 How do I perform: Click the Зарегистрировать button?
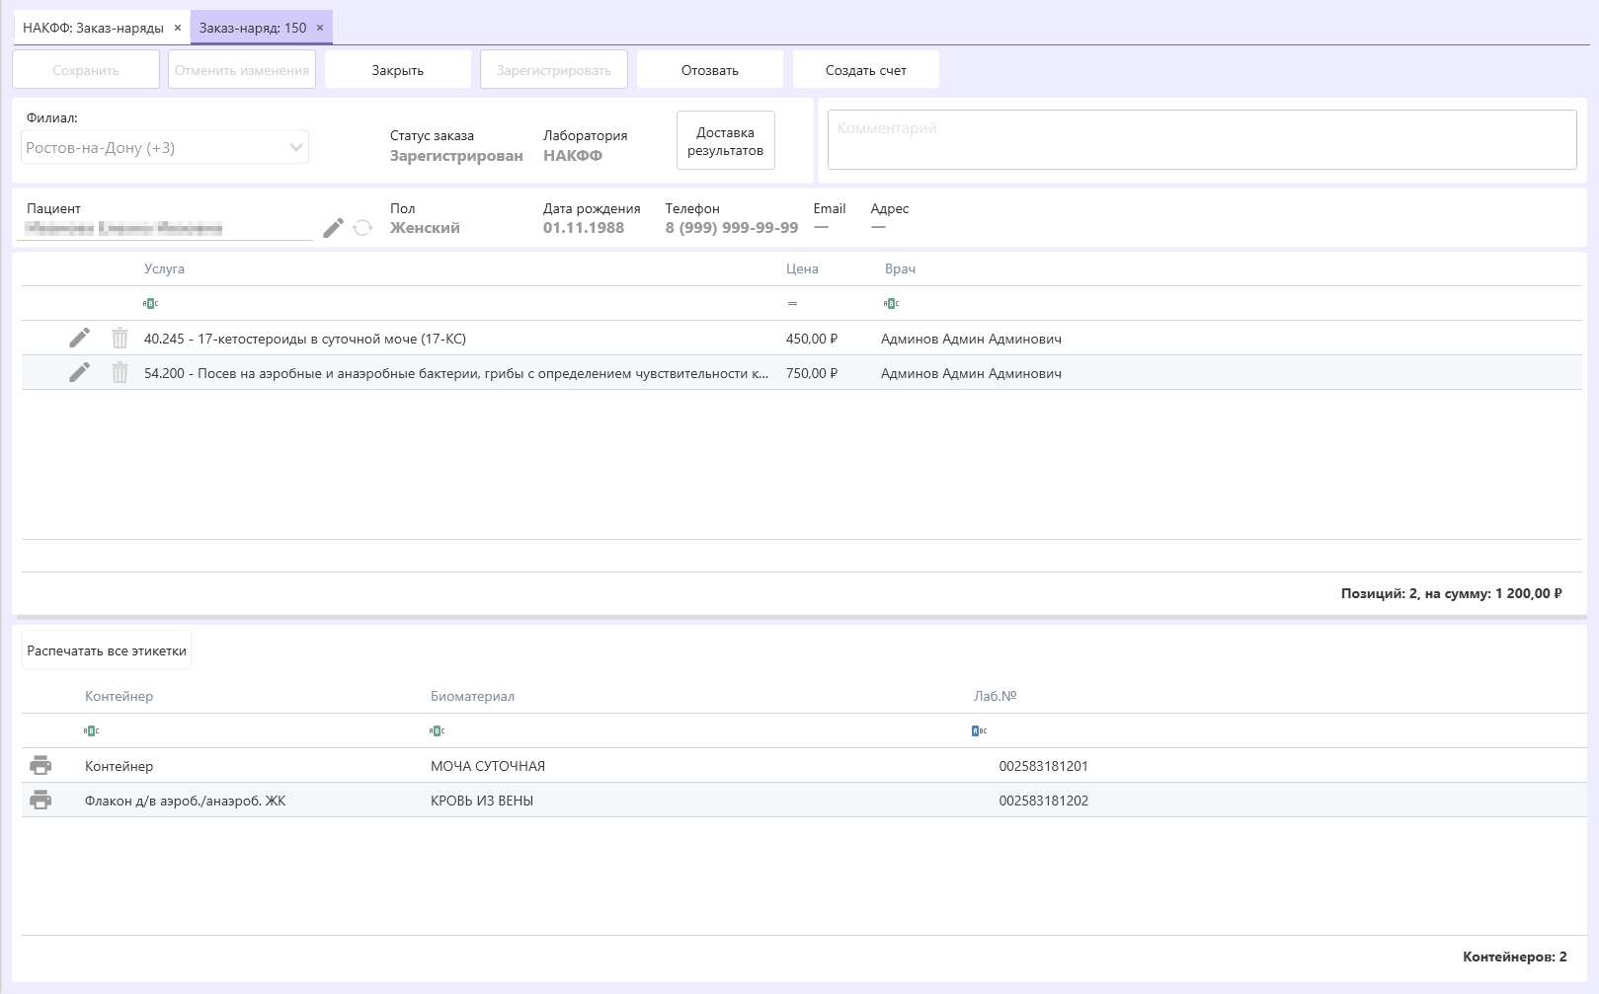click(x=554, y=70)
